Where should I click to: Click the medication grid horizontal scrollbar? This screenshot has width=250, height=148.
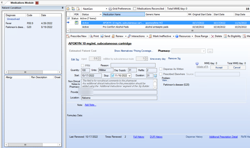[158, 31]
